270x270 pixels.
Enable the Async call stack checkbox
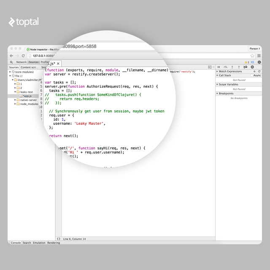(251, 76)
